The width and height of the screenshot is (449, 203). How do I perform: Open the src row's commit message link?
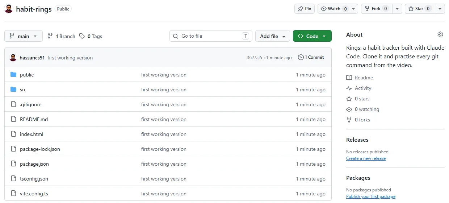[x=164, y=90]
